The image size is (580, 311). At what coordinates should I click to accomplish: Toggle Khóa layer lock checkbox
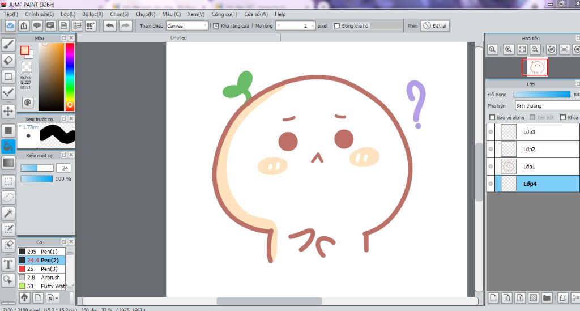(563, 117)
